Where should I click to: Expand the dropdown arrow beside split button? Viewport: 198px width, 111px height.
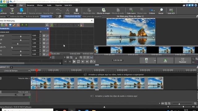tap(95, 62)
